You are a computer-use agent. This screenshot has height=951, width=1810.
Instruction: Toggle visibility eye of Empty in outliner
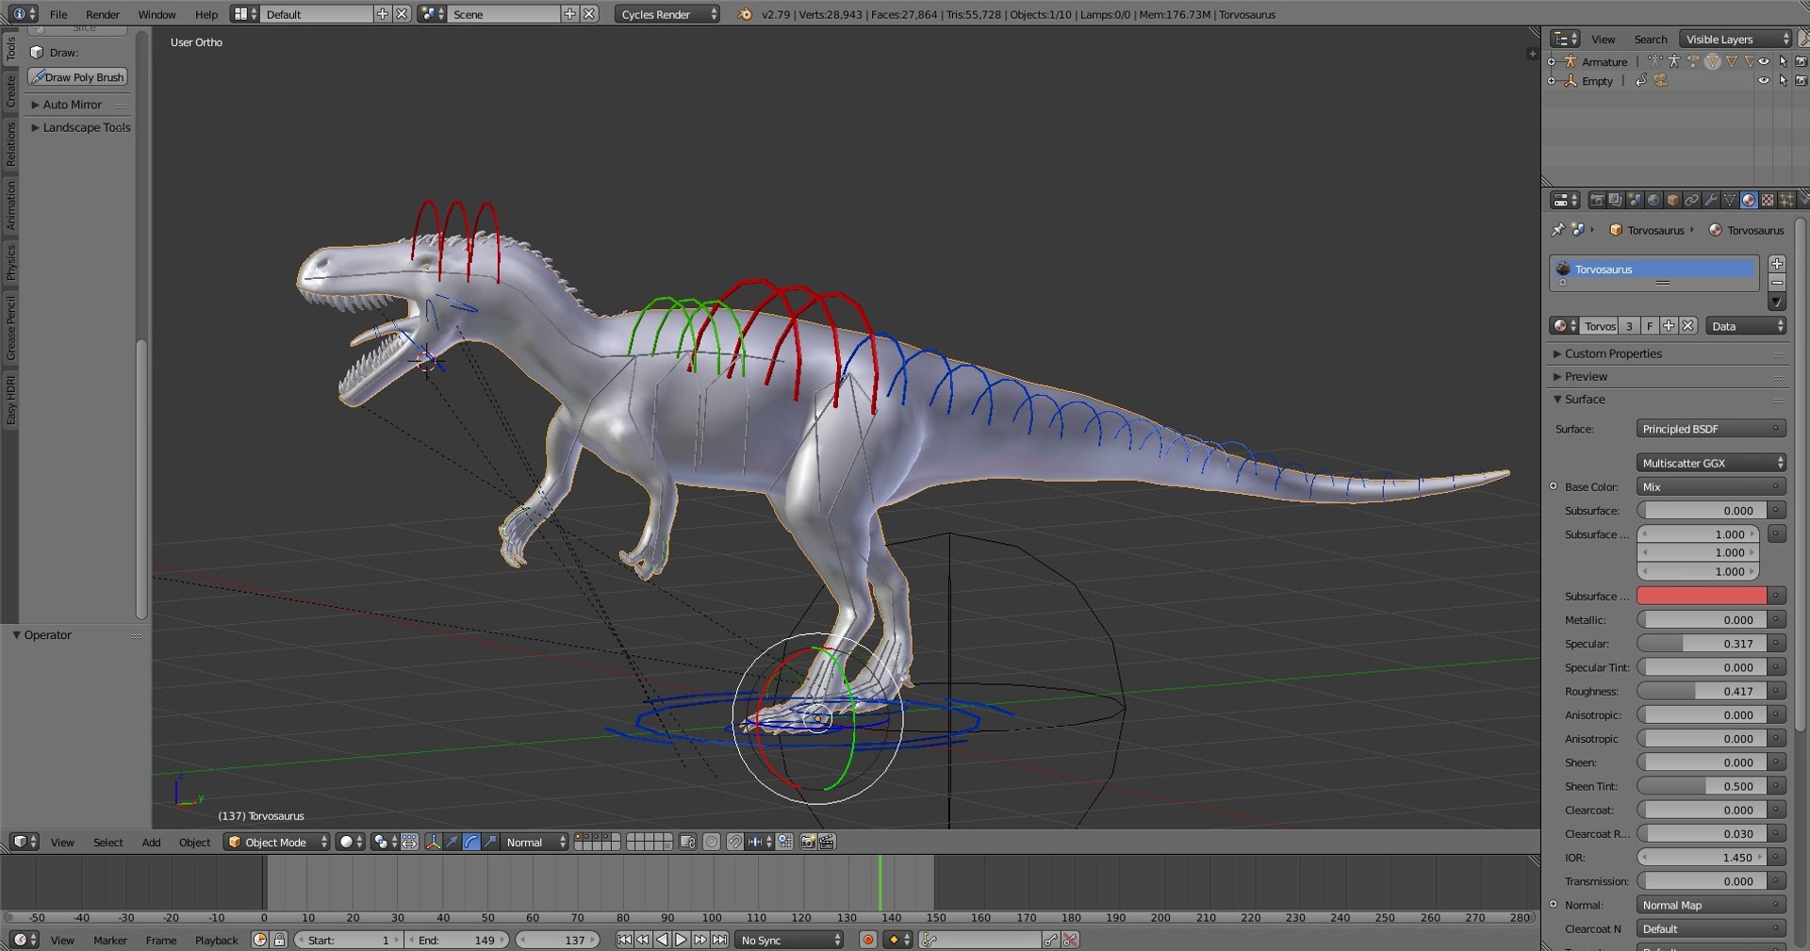(1764, 81)
